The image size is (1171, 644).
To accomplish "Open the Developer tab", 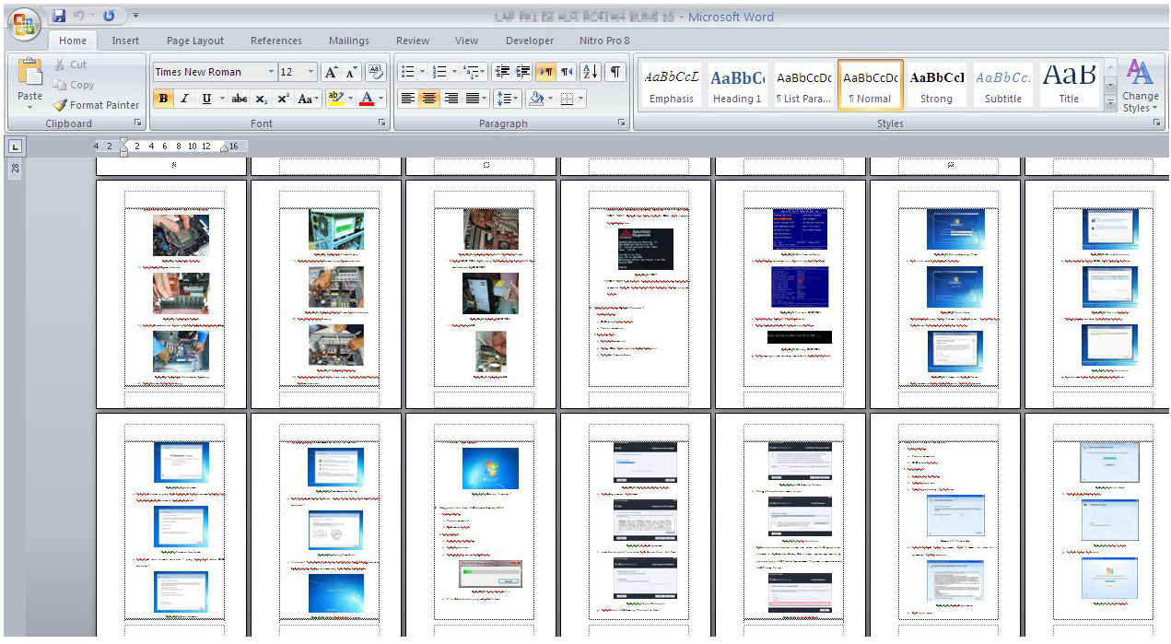I will pyautogui.click(x=530, y=41).
